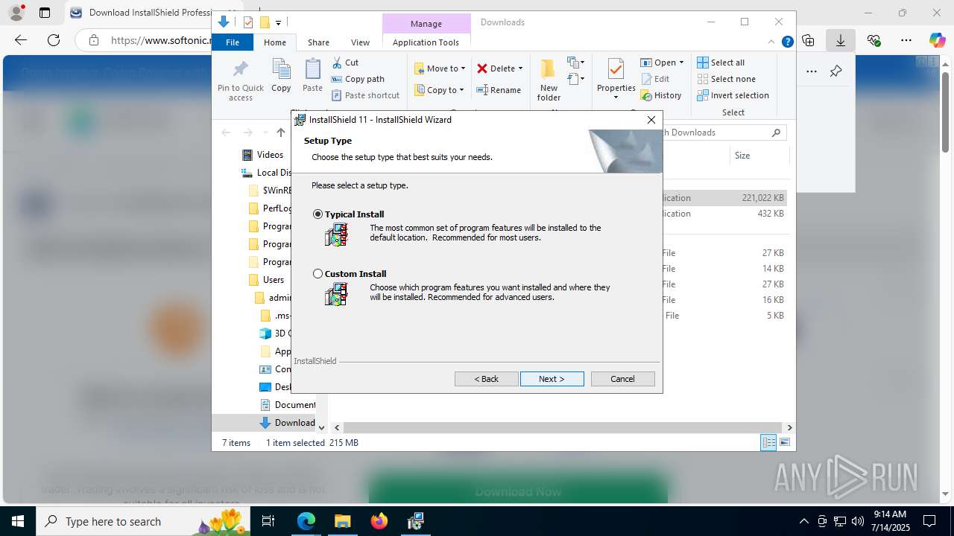Screen dimensions: 954x536
Task: Create New folder in Explorer
Action: [549, 80]
